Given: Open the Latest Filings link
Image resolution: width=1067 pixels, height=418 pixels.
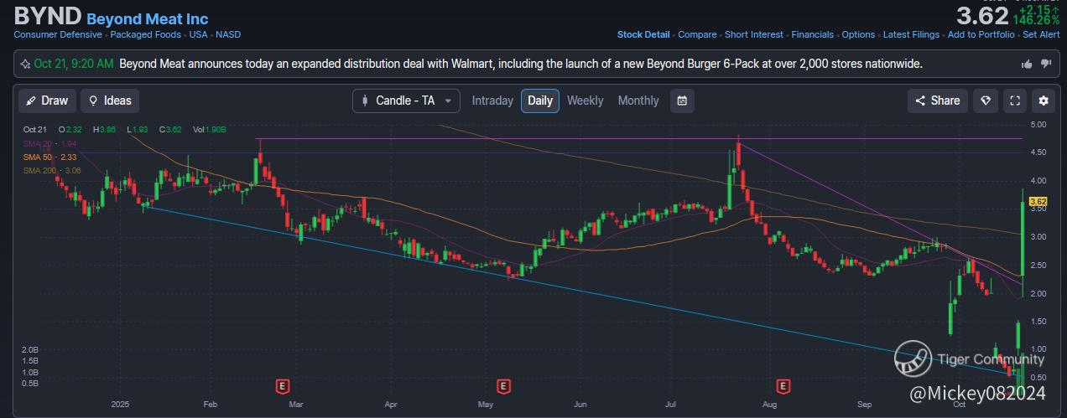Looking at the screenshot, I should 912,34.
